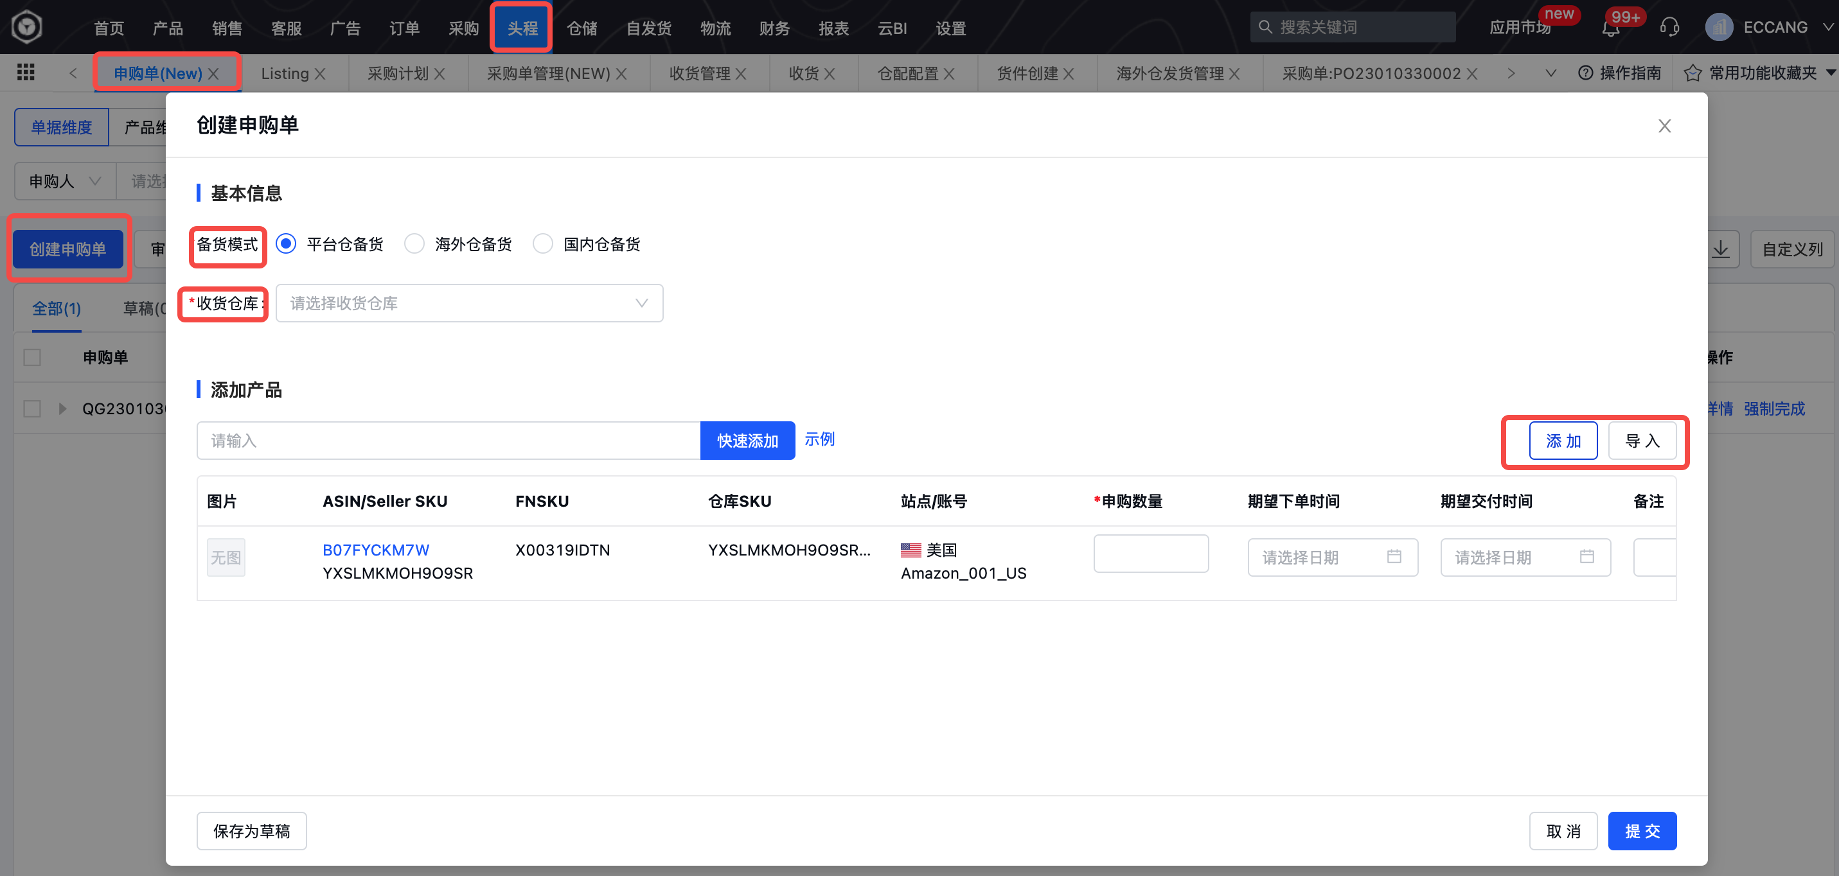Click the 申购数量 input field
Image resolution: width=1839 pixels, height=876 pixels.
pyautogui.click(x=1151, y=553)
